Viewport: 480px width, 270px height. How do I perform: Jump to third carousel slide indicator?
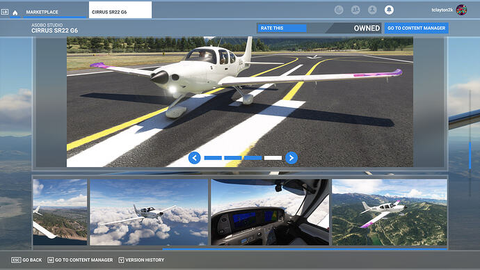253,158
